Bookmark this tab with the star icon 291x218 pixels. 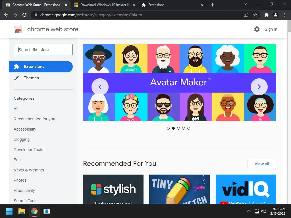point(255,15)
